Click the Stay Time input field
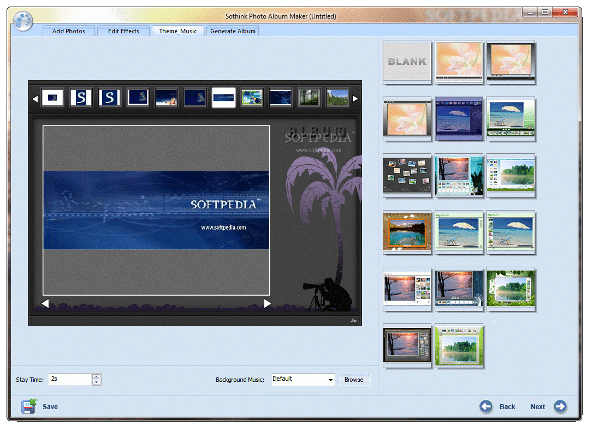This screenshot has width=593, height=432. pyautogui.click(x=70, y=379)
